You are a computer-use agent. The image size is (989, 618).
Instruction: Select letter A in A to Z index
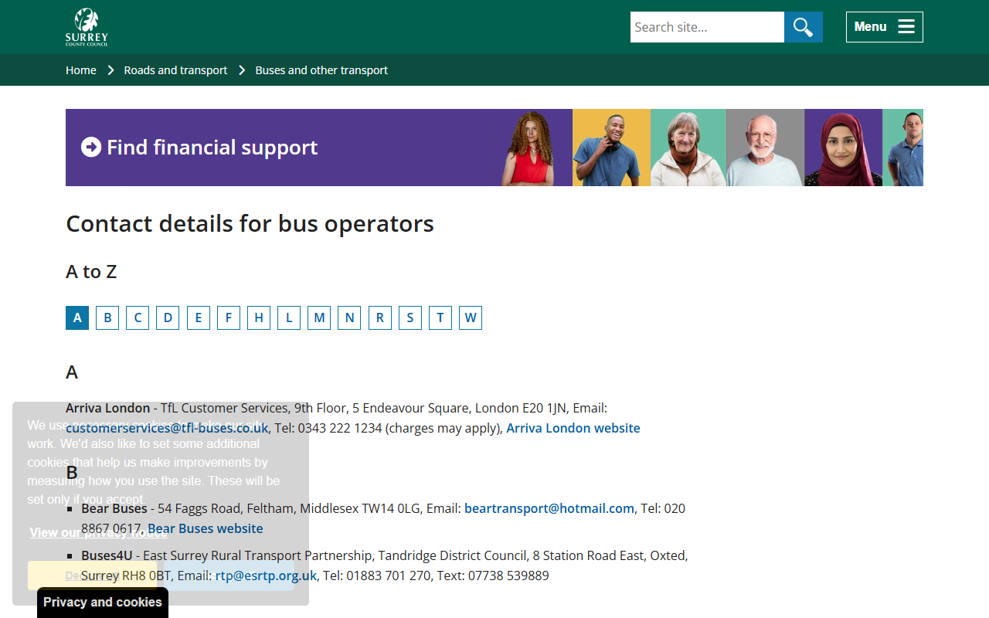click(77, 317)
